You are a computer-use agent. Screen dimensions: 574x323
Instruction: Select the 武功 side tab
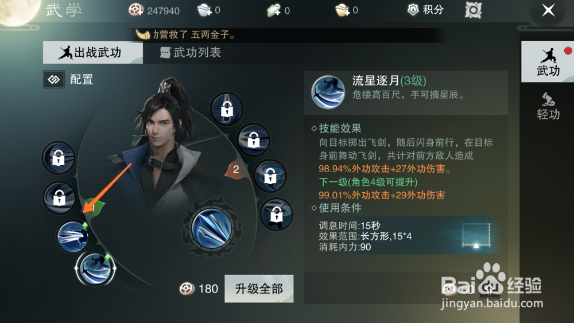tap(548, 62)
